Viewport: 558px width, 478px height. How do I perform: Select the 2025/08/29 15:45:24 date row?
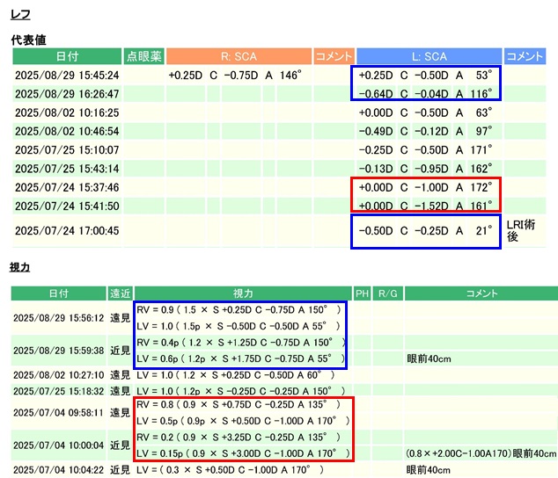[67, 76]
